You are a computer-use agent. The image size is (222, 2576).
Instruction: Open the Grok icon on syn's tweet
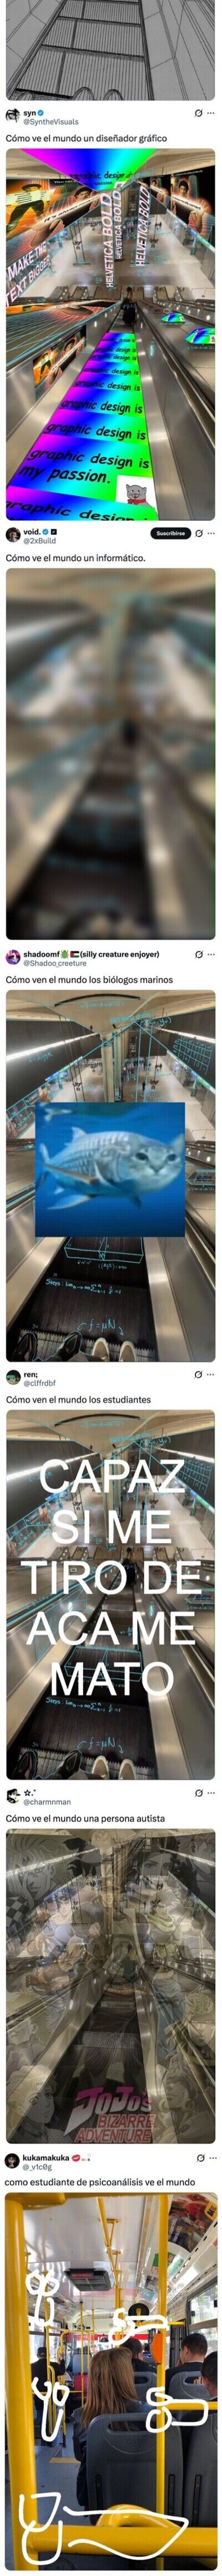[x=199, y=113]
